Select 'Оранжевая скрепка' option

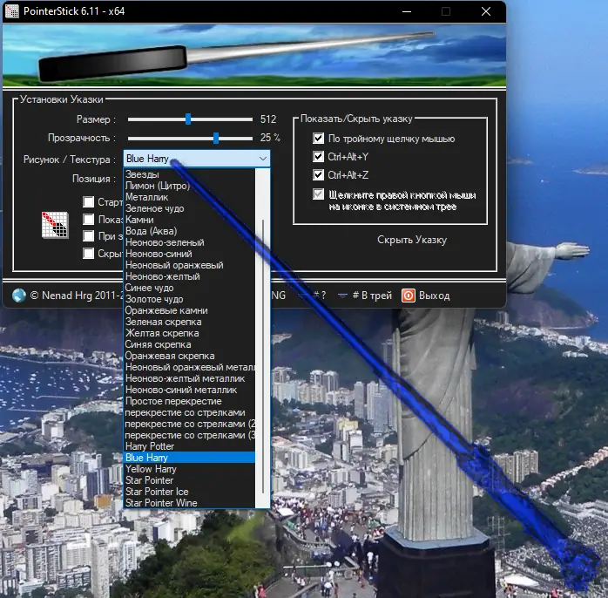[190, 356]
